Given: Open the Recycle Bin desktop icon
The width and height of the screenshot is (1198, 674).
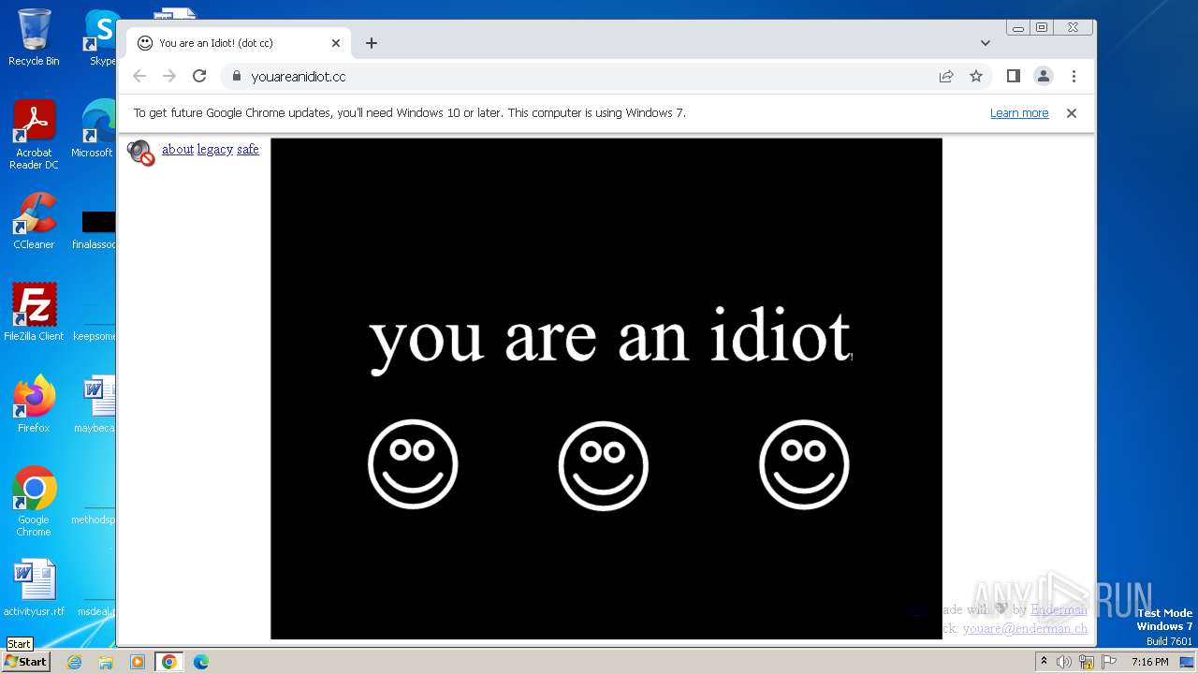Looking at the screenshot, I should click(34, 37).
